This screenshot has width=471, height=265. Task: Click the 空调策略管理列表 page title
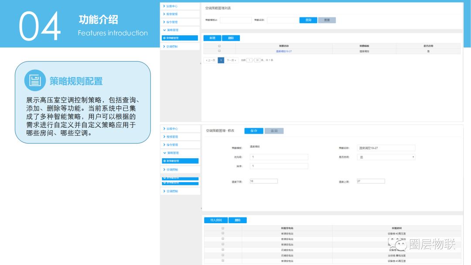pyautogui.click(x=218, y=8)
